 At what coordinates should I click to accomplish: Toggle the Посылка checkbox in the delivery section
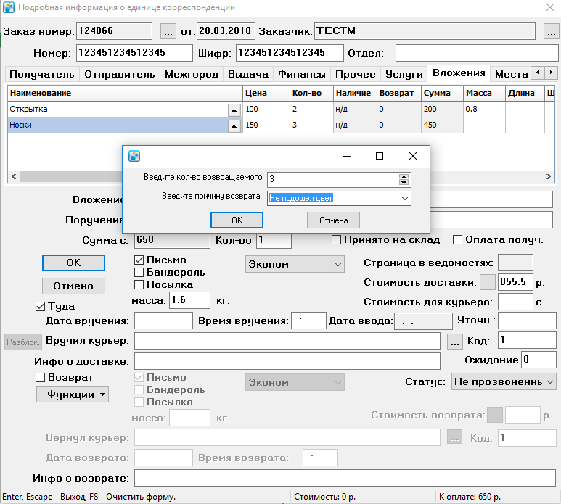coord(139,284)
